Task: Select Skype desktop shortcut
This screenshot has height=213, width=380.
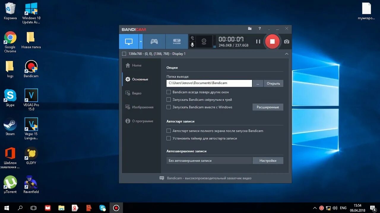Action: (x=10, y=98)
